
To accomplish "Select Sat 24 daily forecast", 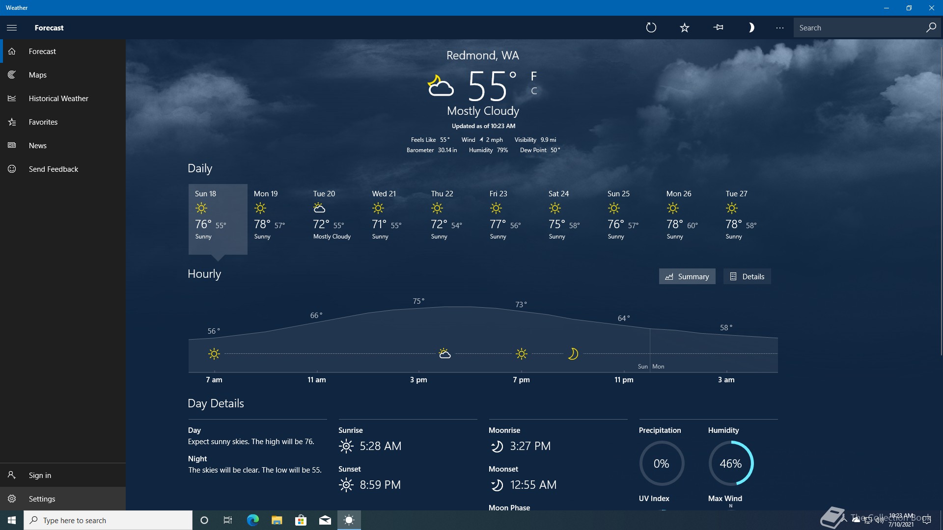I will tap(572, 219).
